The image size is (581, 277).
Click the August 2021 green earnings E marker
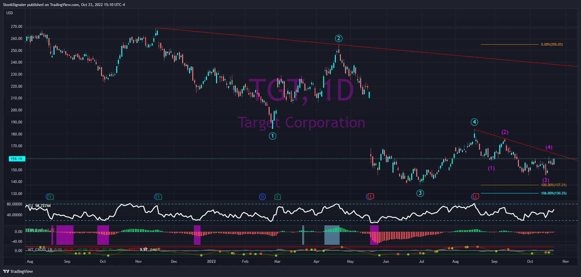pos(50,197)
